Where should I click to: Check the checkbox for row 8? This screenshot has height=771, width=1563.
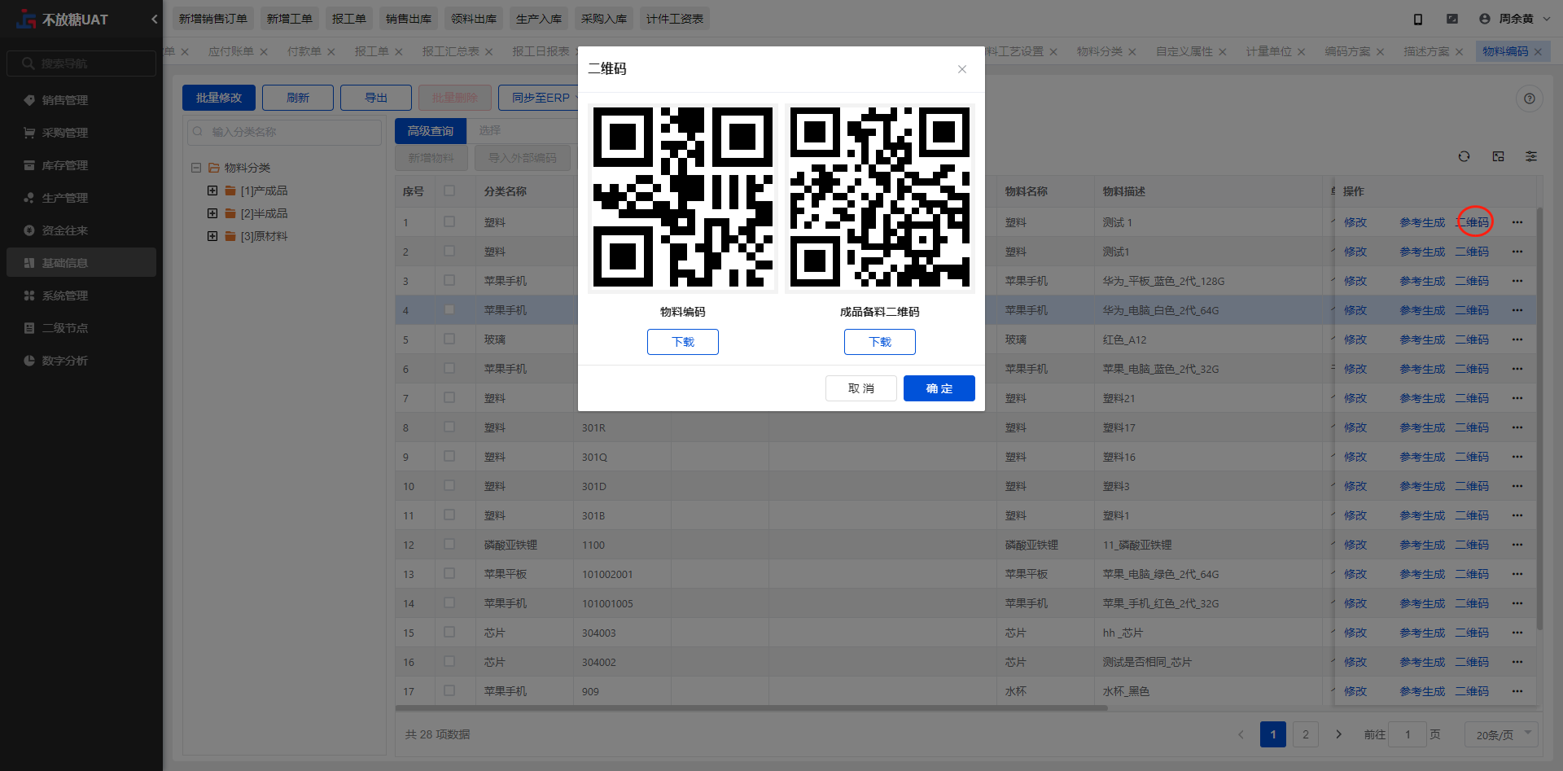click(x=449, y=427)
